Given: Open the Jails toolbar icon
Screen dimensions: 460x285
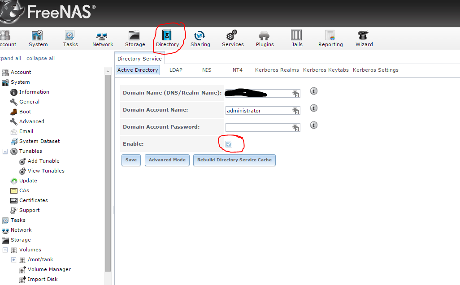Looking at the screenshot, I should [x=297, y=39].
